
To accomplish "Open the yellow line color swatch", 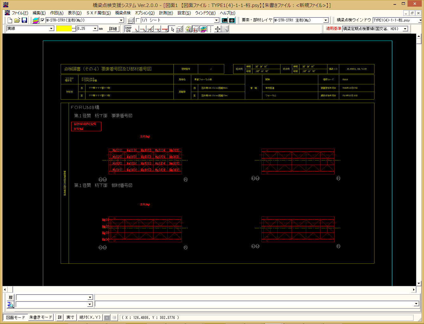I will pyautogui.click(x=64, y=29).
